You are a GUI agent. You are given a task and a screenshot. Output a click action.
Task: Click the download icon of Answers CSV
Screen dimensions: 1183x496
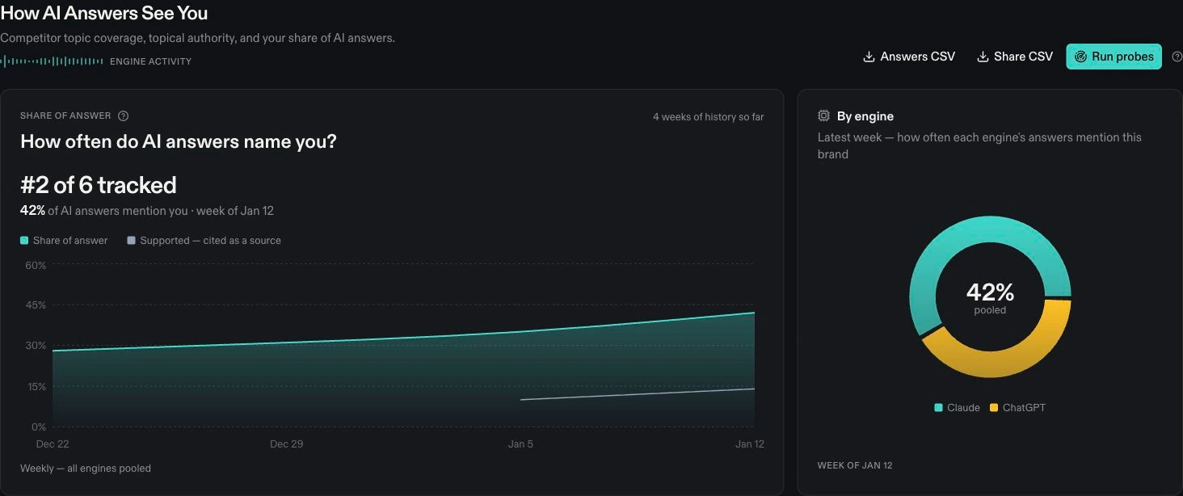(869, 57)
